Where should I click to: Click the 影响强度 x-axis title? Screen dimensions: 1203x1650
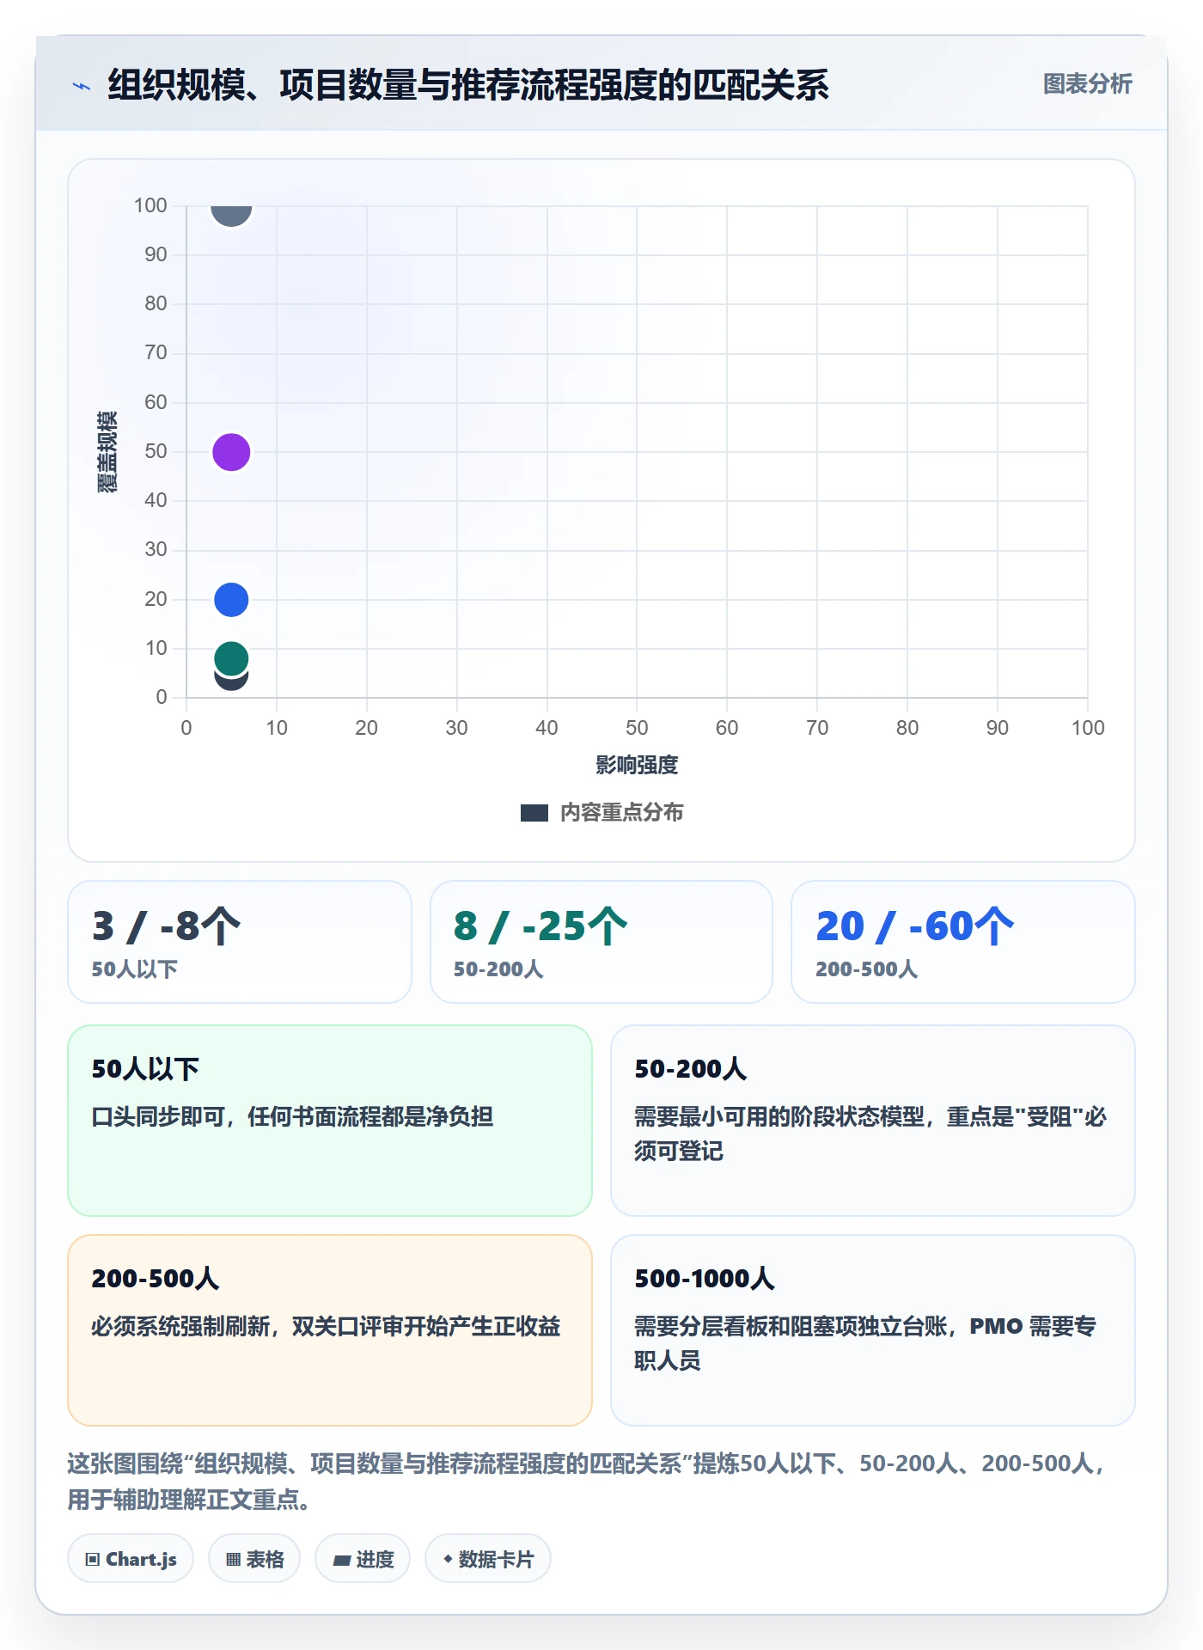coord(637,765)
